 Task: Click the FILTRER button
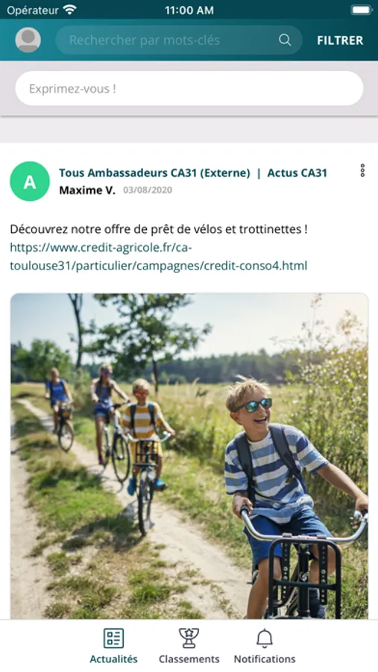coord(340,40)
